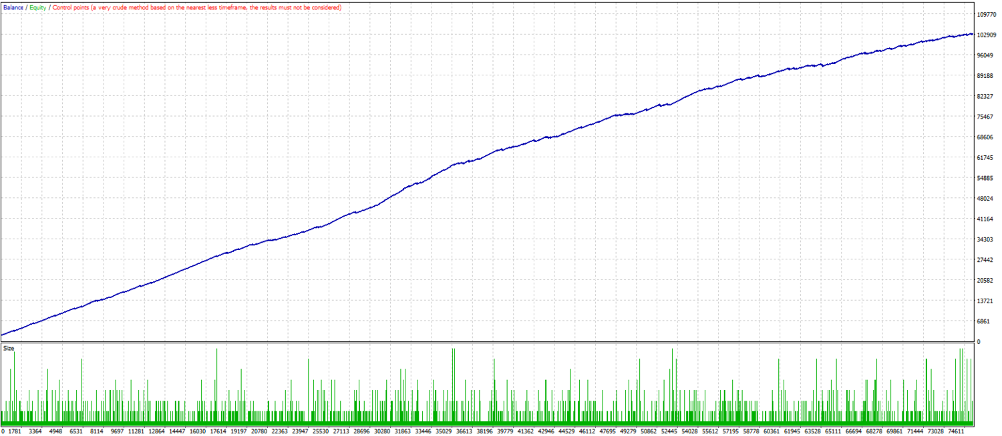The width and height of the screenshot is (1002, 436).
Task: Click trade number 11281 on the bottom axis
Action: pos(137,431)
